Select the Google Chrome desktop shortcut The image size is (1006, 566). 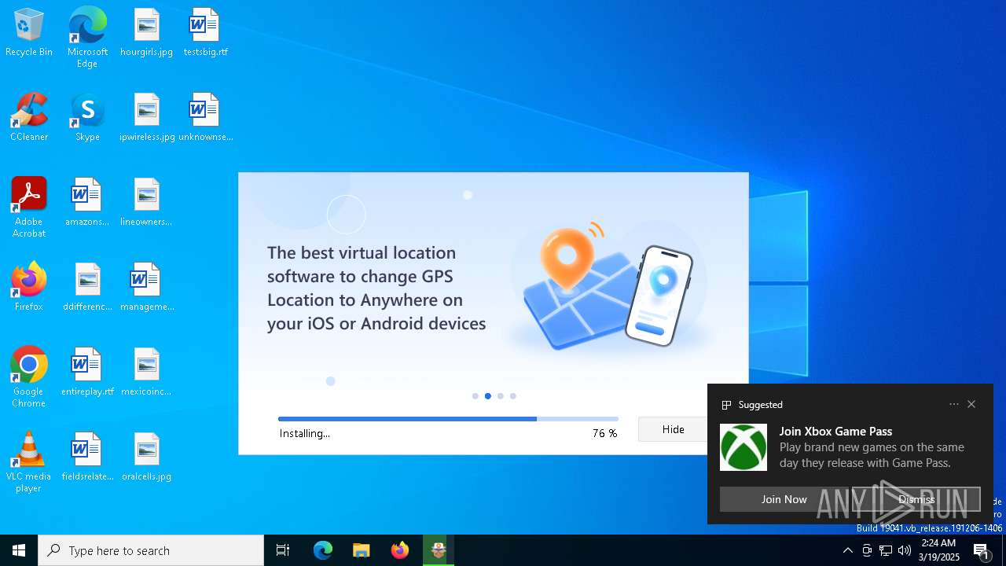coord(29,377)
